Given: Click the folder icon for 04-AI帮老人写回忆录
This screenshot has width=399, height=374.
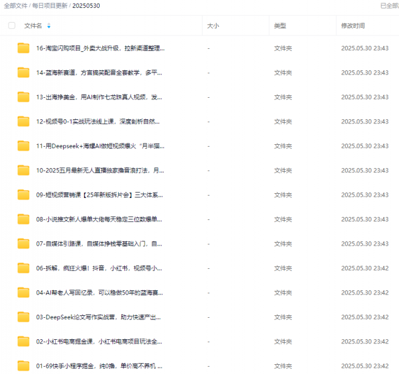Looking at the screenshot, I should click(23, 293).
